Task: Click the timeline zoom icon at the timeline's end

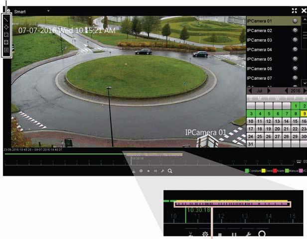Action: 299,161
